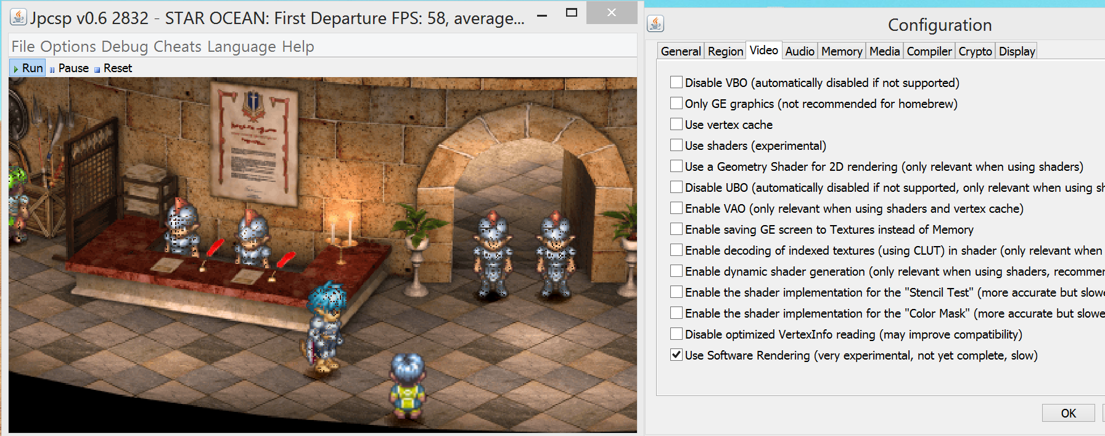
Task: Open the Cheats menu
Action: 178,46
